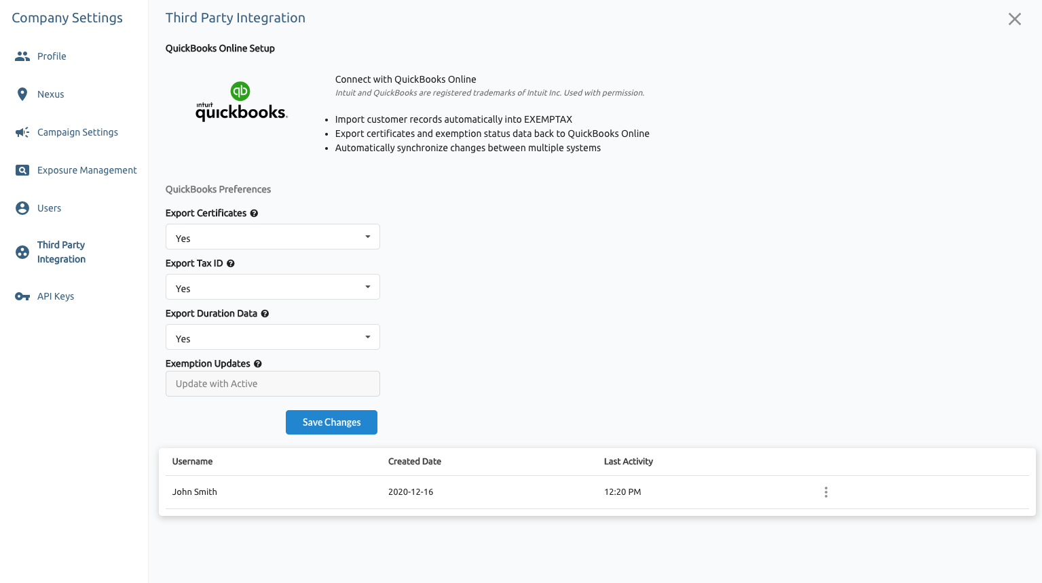Open the three-dot menu for John Smith
The height and width of the screenshot is (583, 1042).
coord(826,492)
